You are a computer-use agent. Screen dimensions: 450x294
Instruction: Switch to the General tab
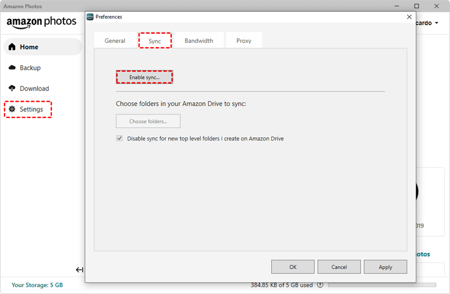click(115, 40)
